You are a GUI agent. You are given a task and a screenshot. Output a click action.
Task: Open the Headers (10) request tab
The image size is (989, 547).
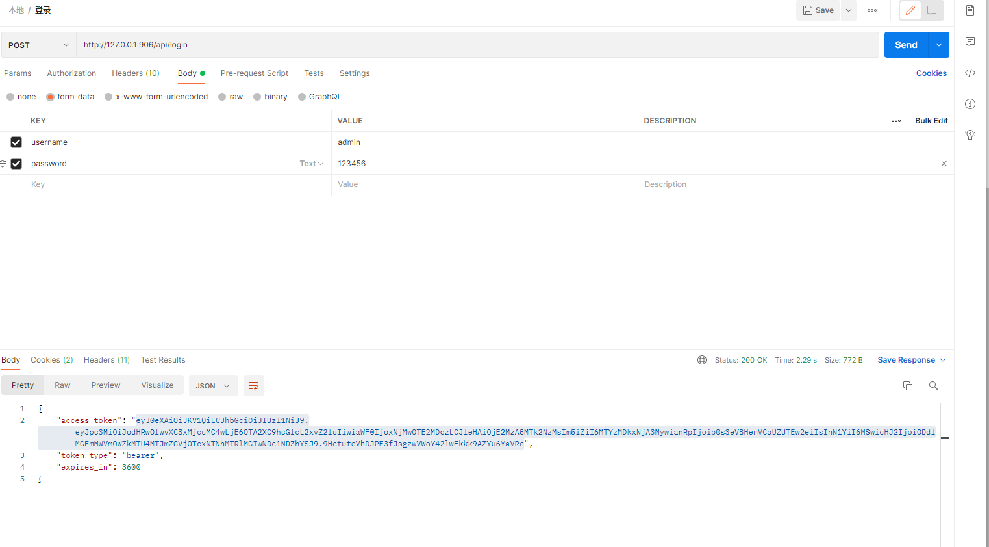[136, 73]
